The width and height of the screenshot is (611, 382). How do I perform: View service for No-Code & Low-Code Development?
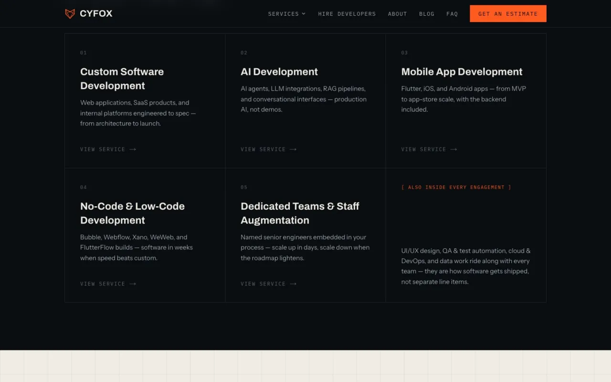click(108, 284)
